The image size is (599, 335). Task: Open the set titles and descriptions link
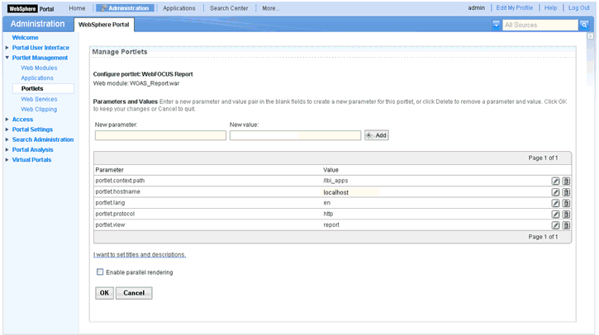pos(140,255)
